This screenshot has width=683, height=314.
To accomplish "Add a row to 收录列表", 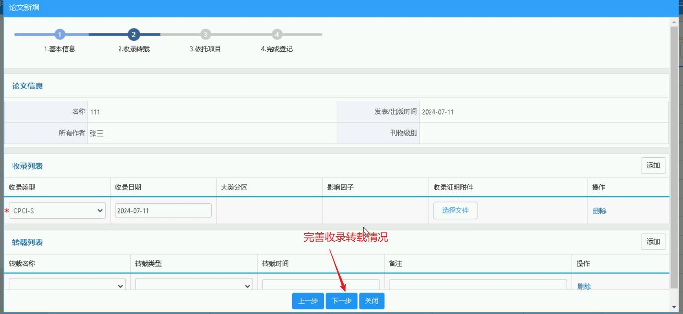I will (x=653, y=166).
